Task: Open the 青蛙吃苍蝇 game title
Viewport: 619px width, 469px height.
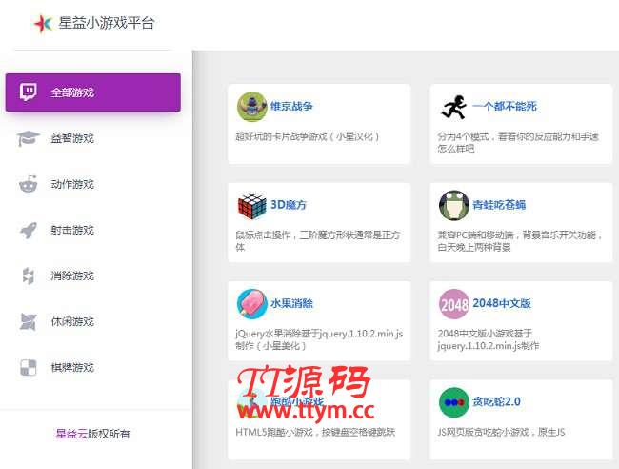Action: (x=499, y=205)
